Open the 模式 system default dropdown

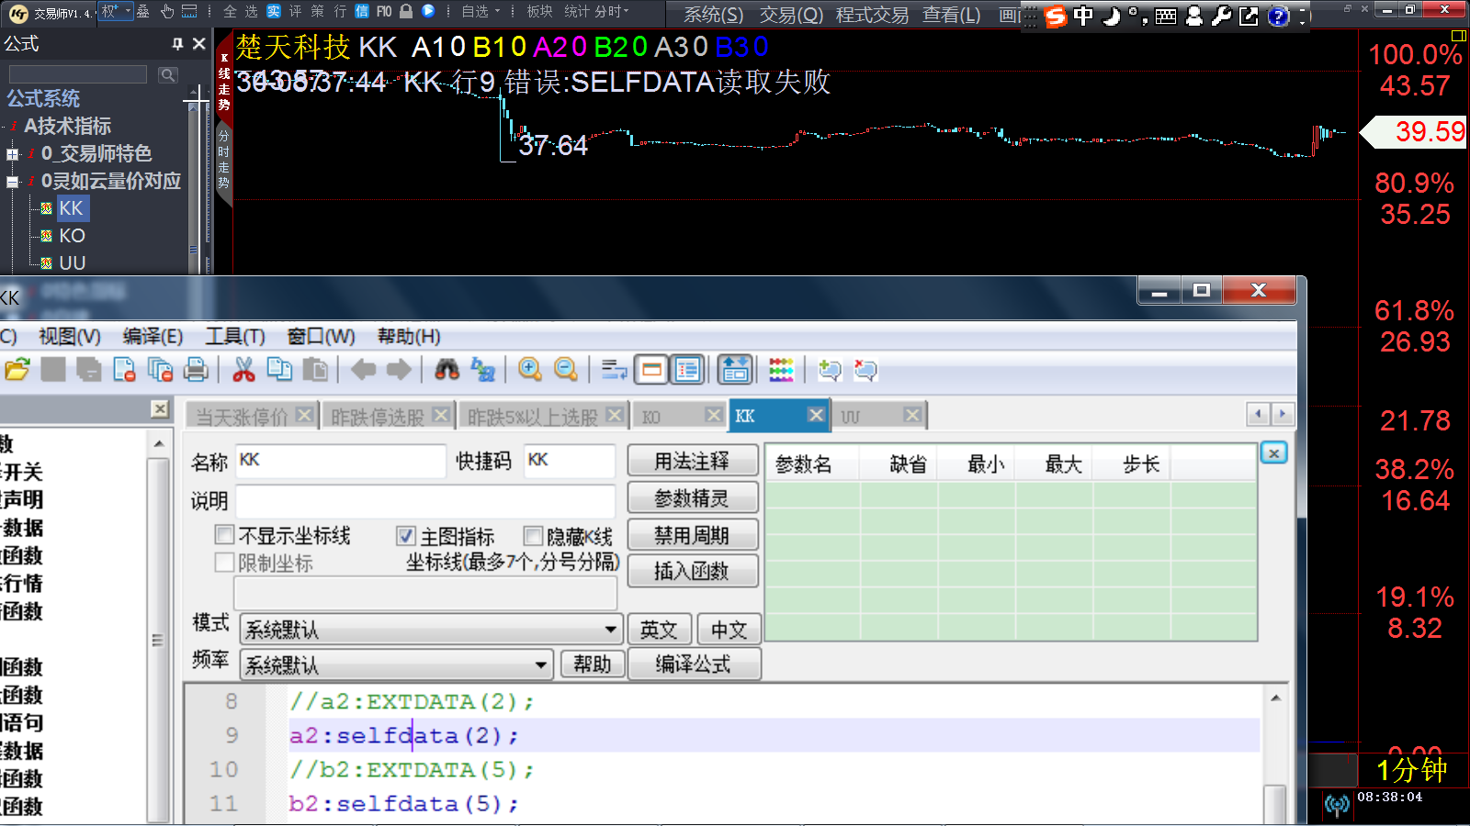pos(610,629)
